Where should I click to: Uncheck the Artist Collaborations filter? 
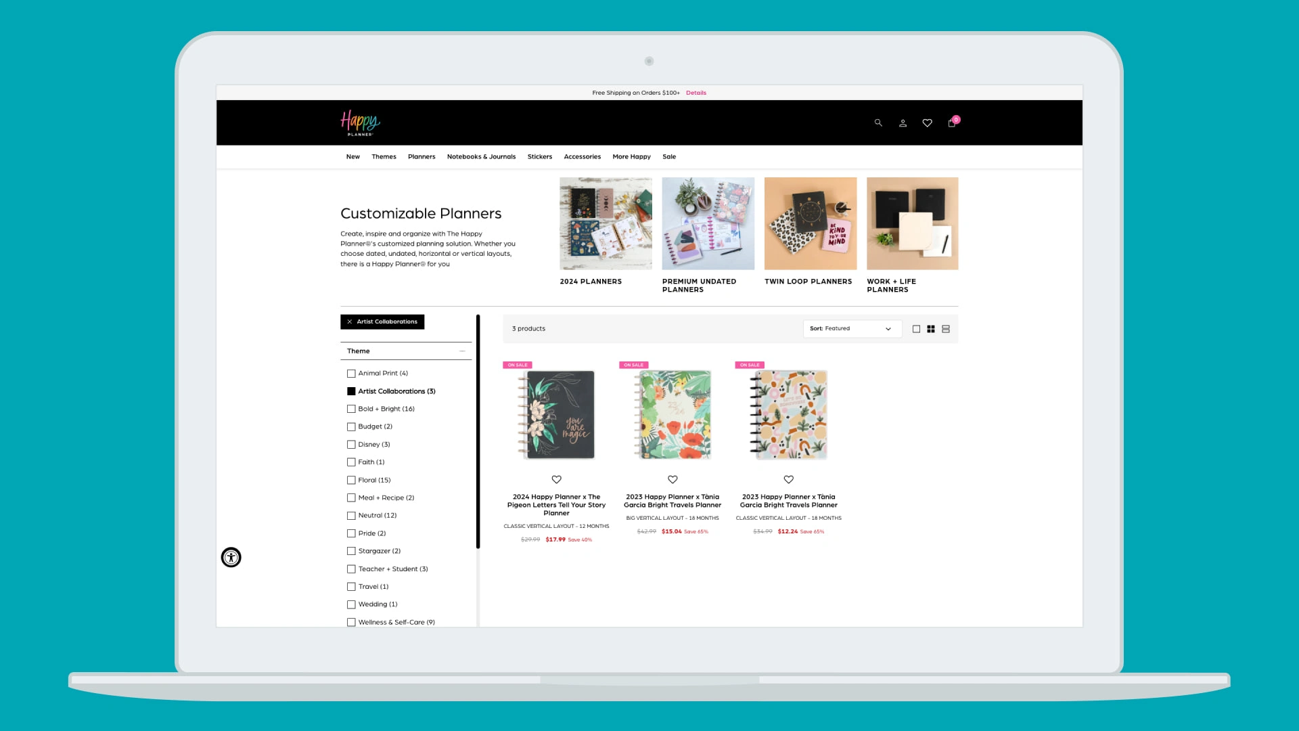(351, 391)
